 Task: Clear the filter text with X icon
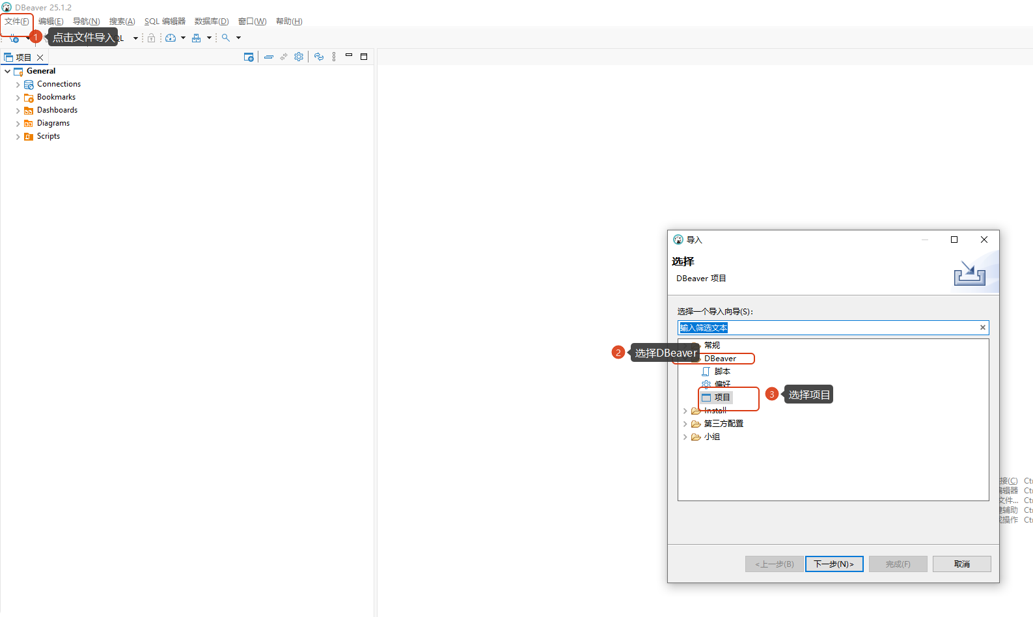(x=983, y=327)
